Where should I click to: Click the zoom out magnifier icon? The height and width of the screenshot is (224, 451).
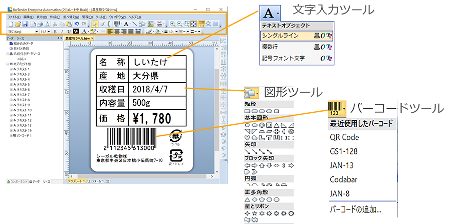coord(179,24)
